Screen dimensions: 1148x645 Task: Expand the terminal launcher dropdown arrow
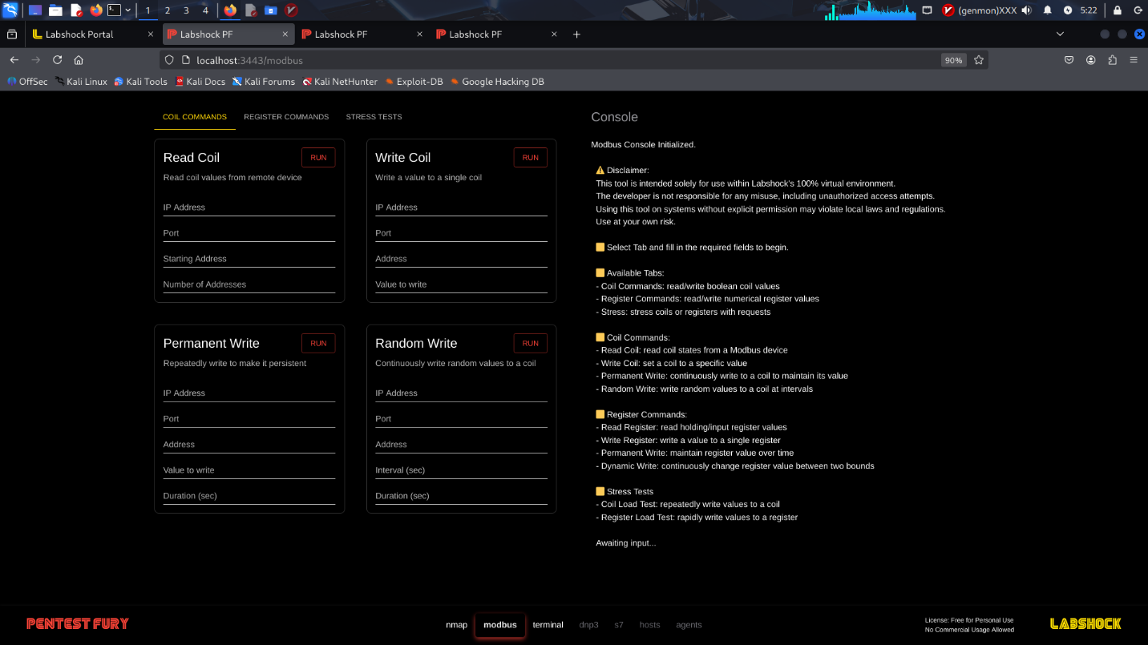(x=128, y=10)
